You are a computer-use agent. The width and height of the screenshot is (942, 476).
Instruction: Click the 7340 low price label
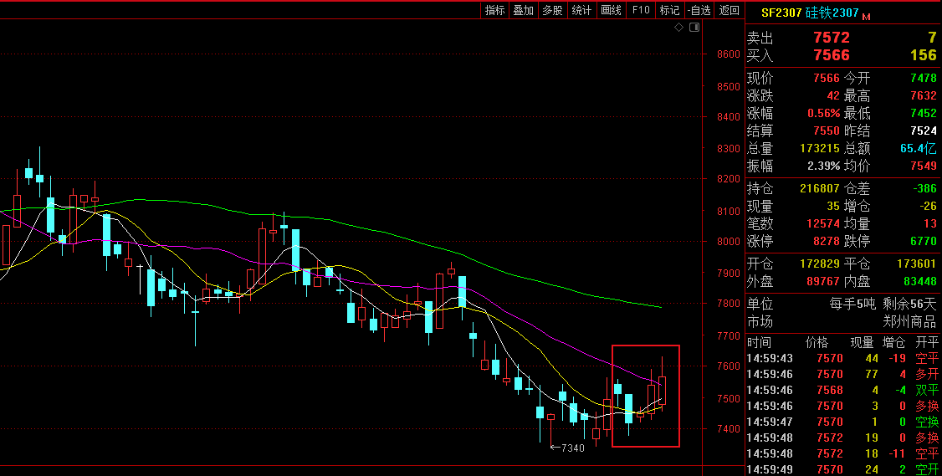[x=571, y=448]
